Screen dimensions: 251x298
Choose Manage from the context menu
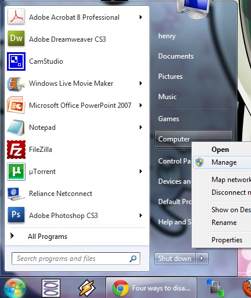tap(222, 162)
